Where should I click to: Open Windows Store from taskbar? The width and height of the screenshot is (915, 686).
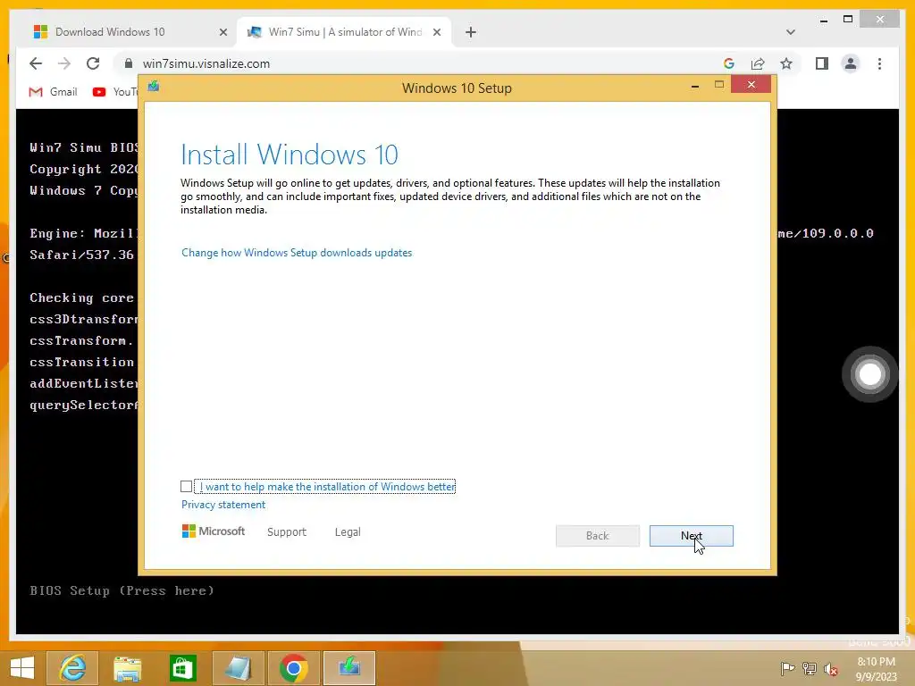(x=182, y=668)
